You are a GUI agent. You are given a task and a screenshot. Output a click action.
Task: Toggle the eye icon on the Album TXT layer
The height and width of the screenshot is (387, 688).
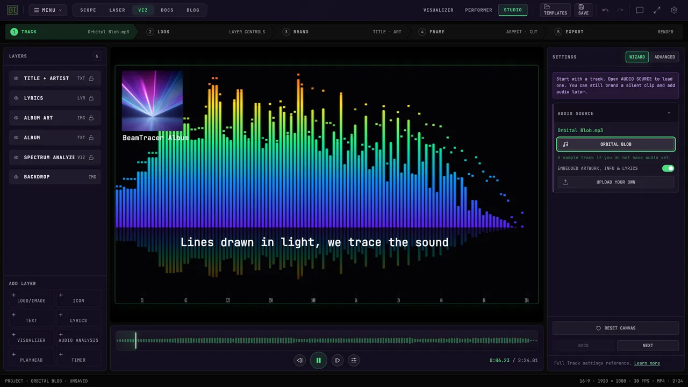point(16,138)
